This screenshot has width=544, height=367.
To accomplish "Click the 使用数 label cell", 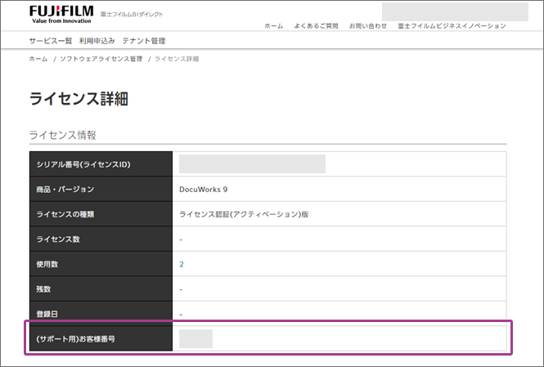I will [101, 264].
